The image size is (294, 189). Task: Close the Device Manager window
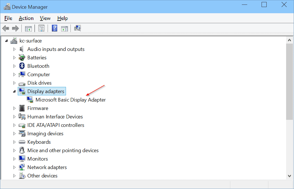pyautogui.click(x=284, y=4)
